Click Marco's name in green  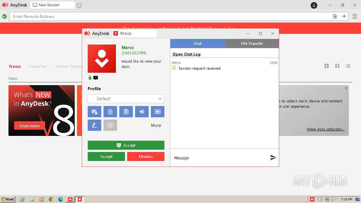point(128,48)
